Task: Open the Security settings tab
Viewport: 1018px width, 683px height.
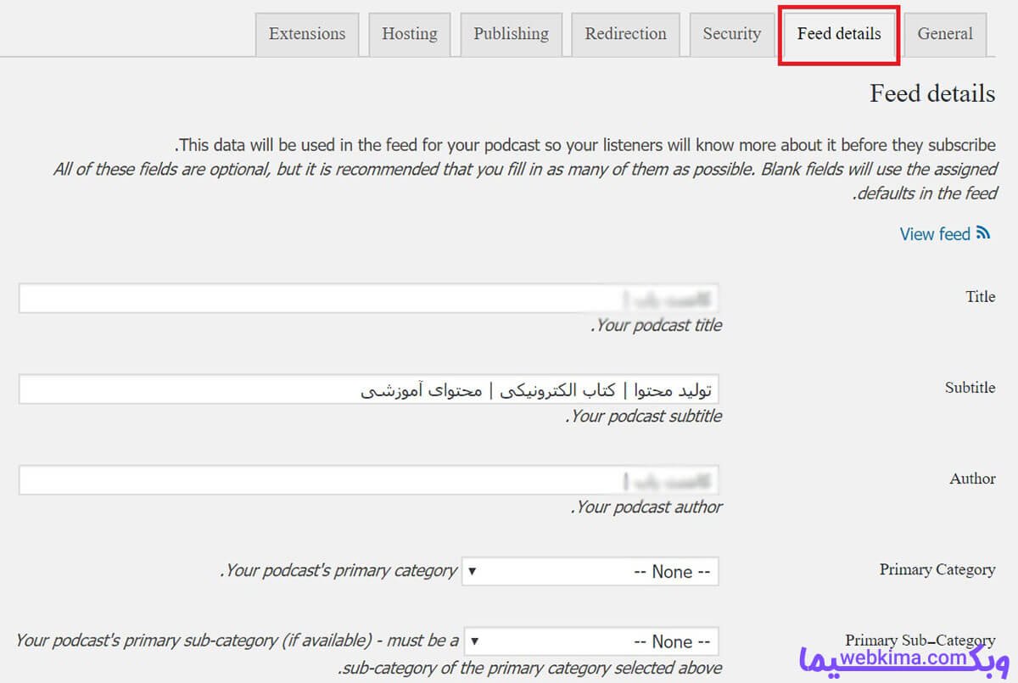Action: coord(732,35)
